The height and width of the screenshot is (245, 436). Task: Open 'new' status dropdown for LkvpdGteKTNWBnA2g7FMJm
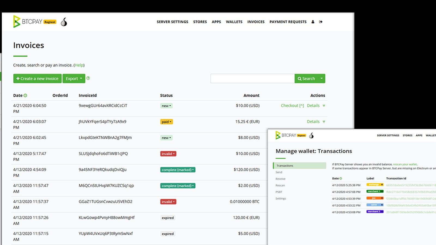coord(166,138)
